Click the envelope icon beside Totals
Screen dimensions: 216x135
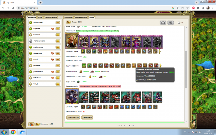(58, 84)
